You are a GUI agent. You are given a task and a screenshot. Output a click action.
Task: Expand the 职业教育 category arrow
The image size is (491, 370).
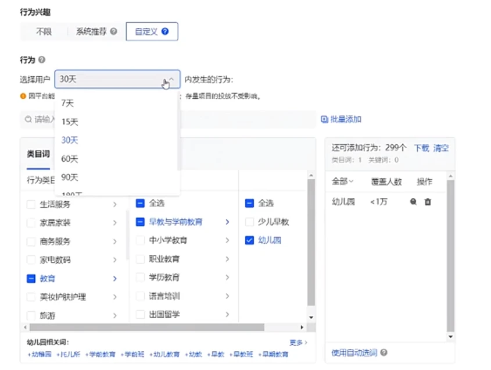227,259
